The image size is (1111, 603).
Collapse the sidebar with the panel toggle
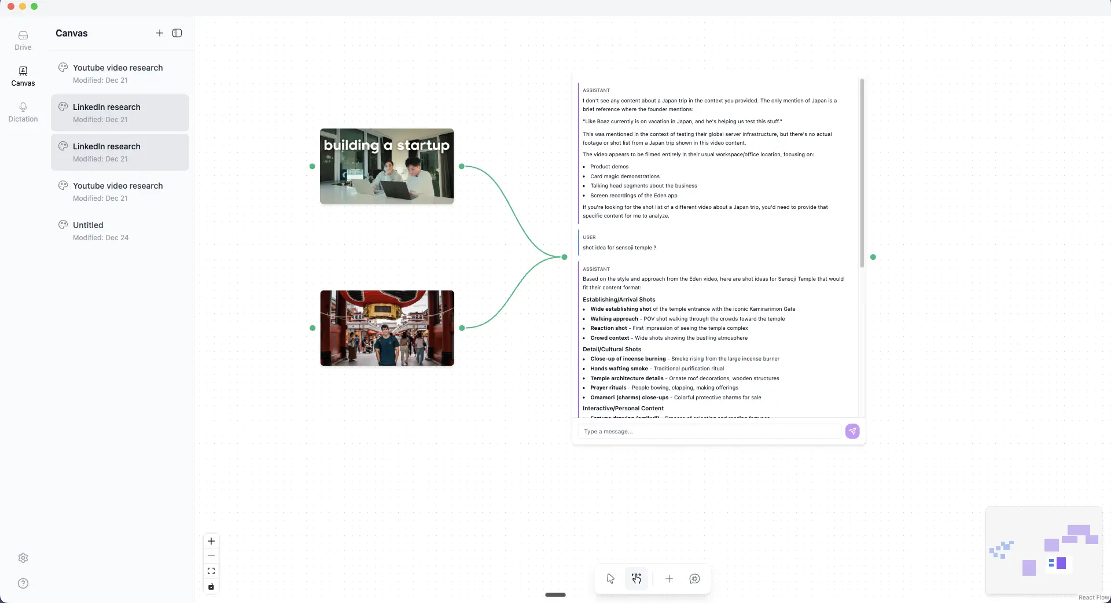coord(177,33)
